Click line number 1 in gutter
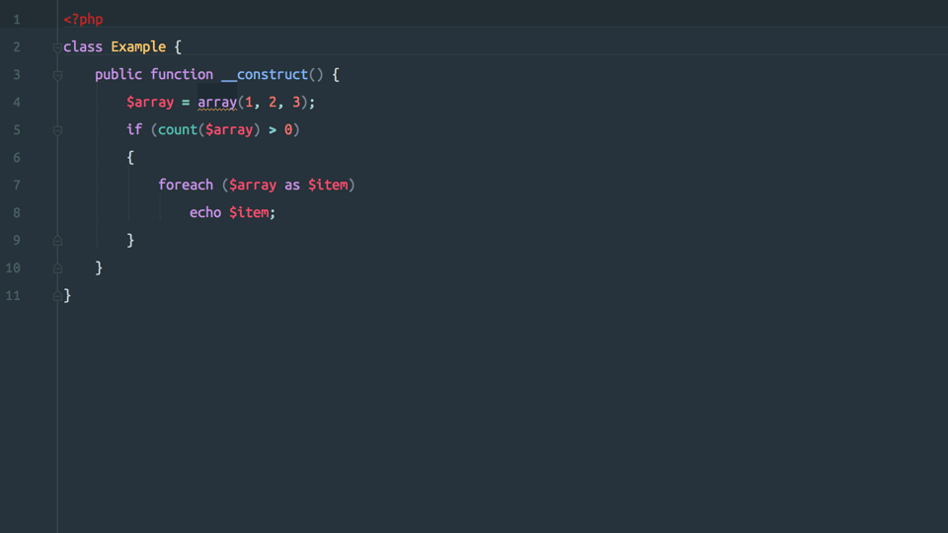 [x=17, y=20]
